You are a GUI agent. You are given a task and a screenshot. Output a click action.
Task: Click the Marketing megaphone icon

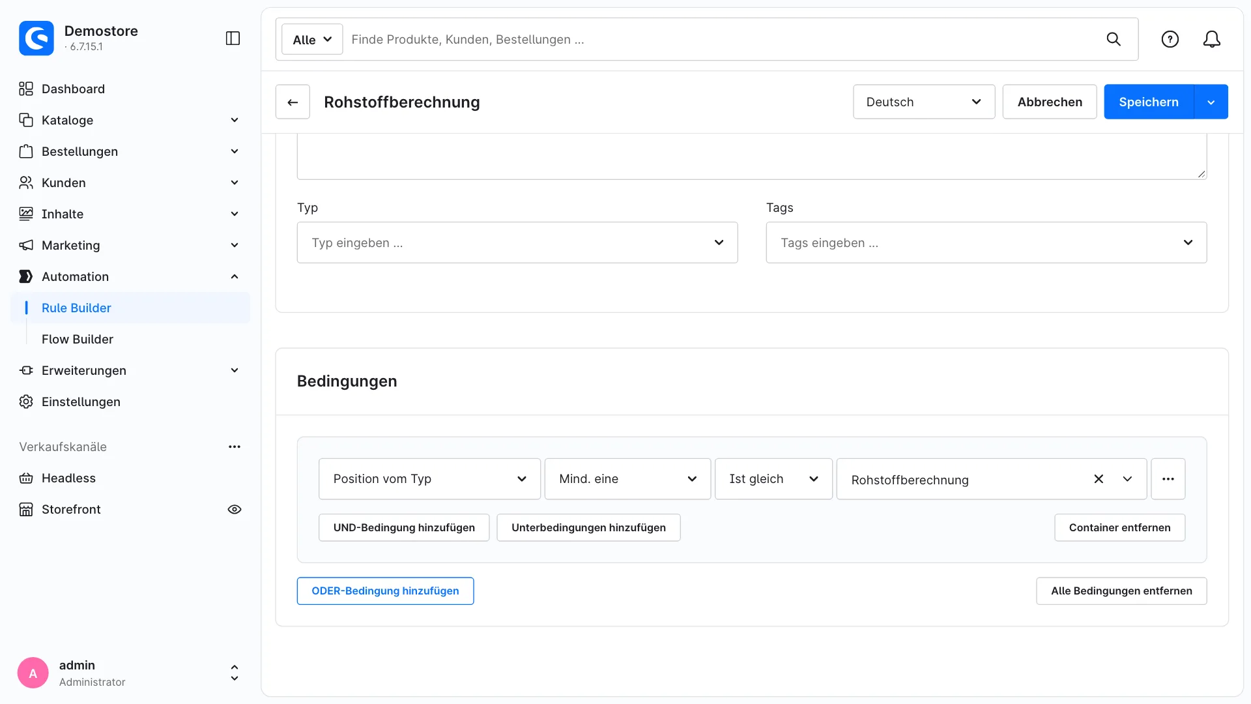click(x=26, y=245)
